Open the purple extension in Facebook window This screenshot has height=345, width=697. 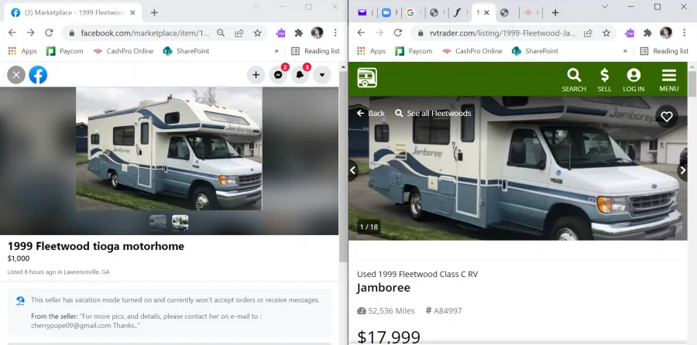point(280,32)
